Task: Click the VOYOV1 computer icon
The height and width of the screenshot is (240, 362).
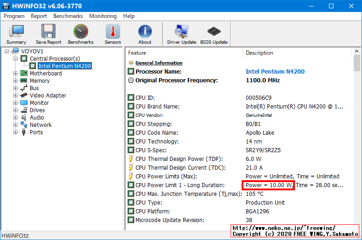Action: pyautogui.click(x=15, y=51)
